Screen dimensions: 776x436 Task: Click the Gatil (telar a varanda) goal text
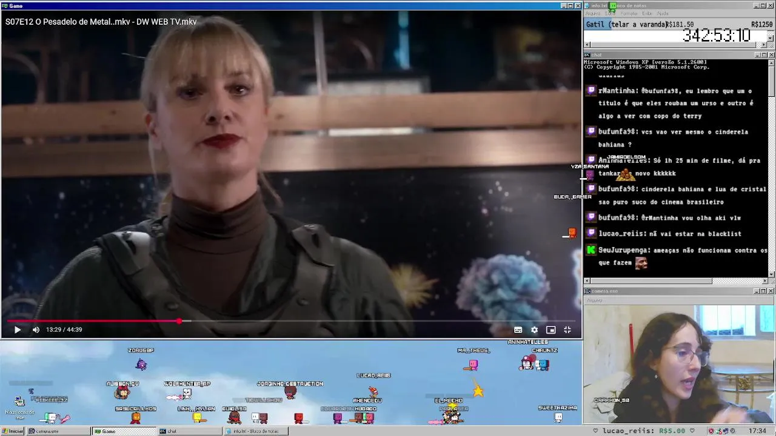(627, 24)
